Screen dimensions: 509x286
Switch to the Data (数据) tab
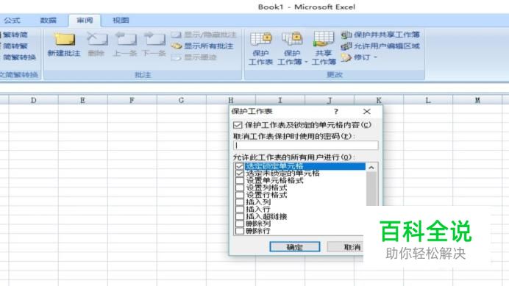click(x=48, y=21)
